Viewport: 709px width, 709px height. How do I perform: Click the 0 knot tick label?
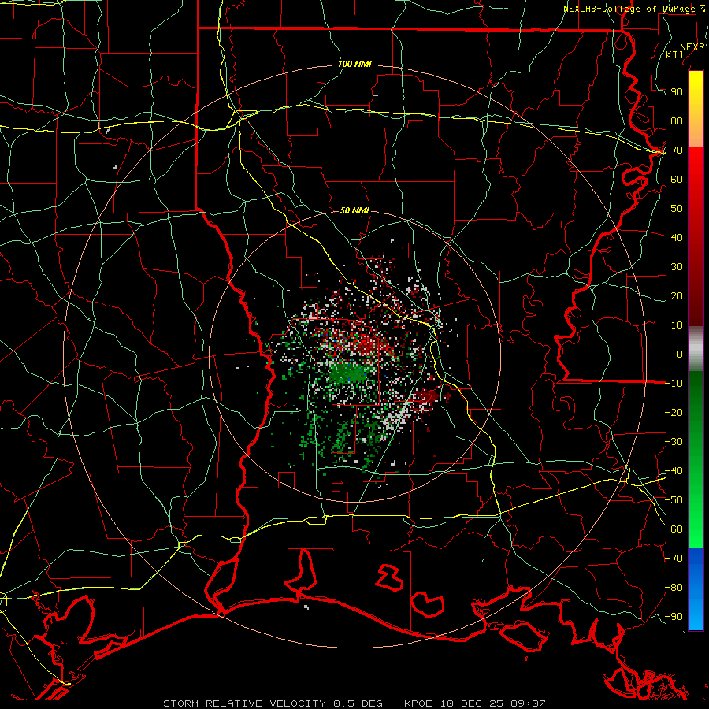coord(680,354)
